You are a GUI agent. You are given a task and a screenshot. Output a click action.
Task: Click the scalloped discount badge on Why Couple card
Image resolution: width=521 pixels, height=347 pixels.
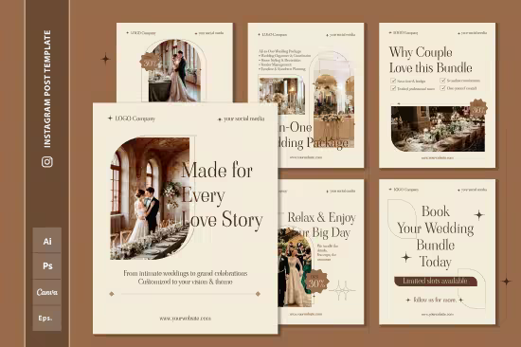click(478, 108)
